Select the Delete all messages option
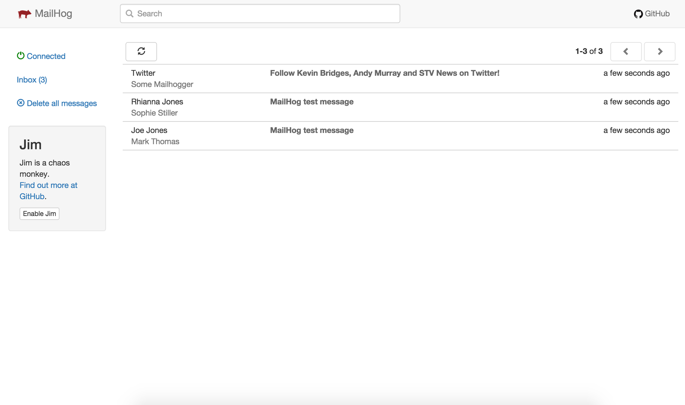Screen dimensions: 685x405 click(57, 103)
